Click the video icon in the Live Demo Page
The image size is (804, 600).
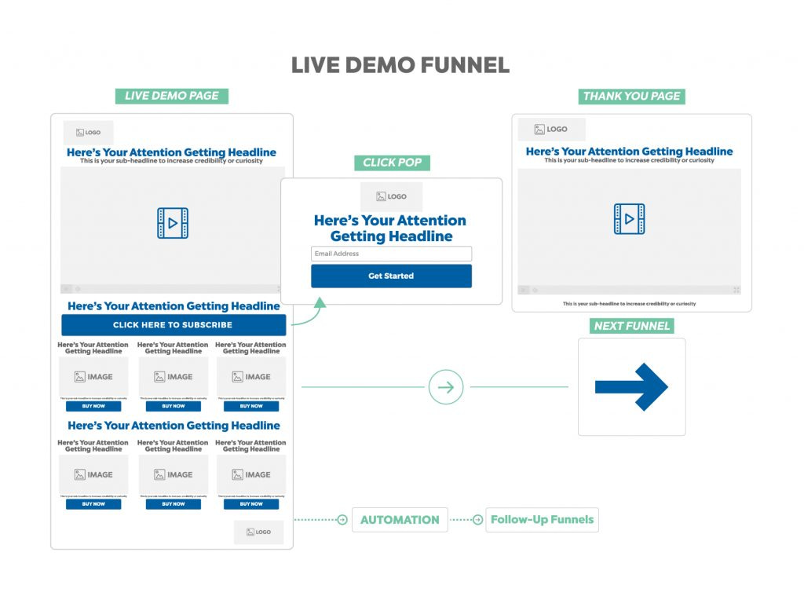tap(173, 223)
